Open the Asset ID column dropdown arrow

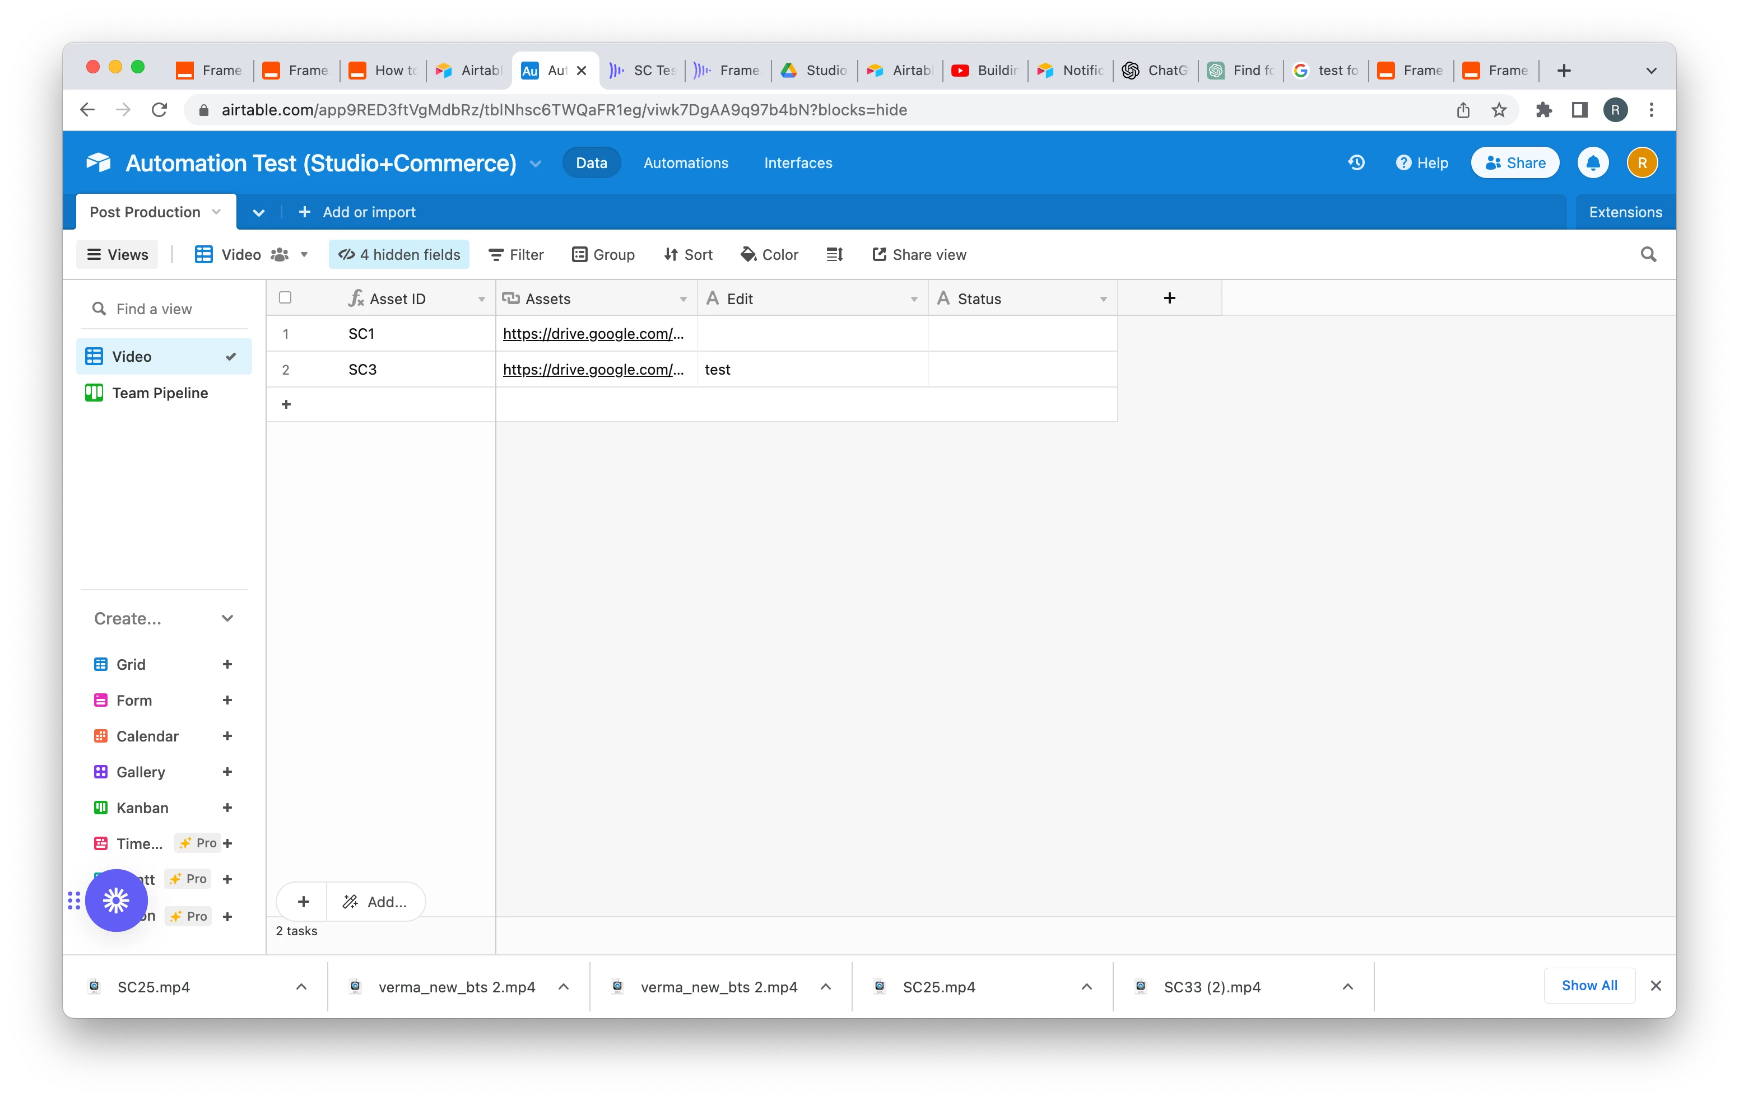point(482,299)
